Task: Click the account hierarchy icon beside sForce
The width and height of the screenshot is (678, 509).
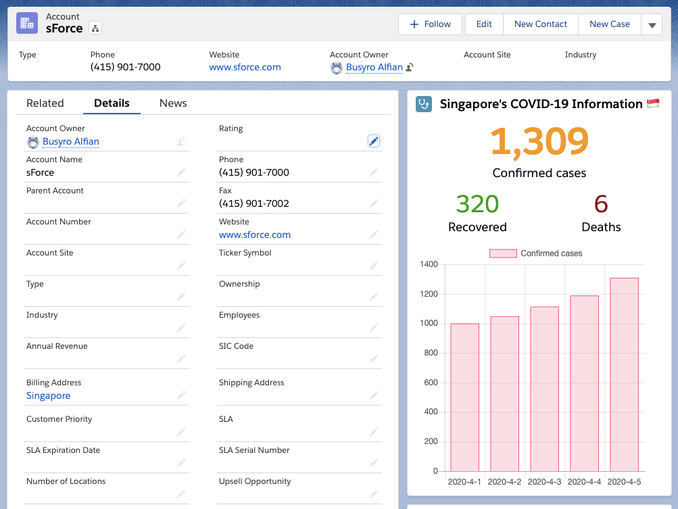Action: point(95,28)
